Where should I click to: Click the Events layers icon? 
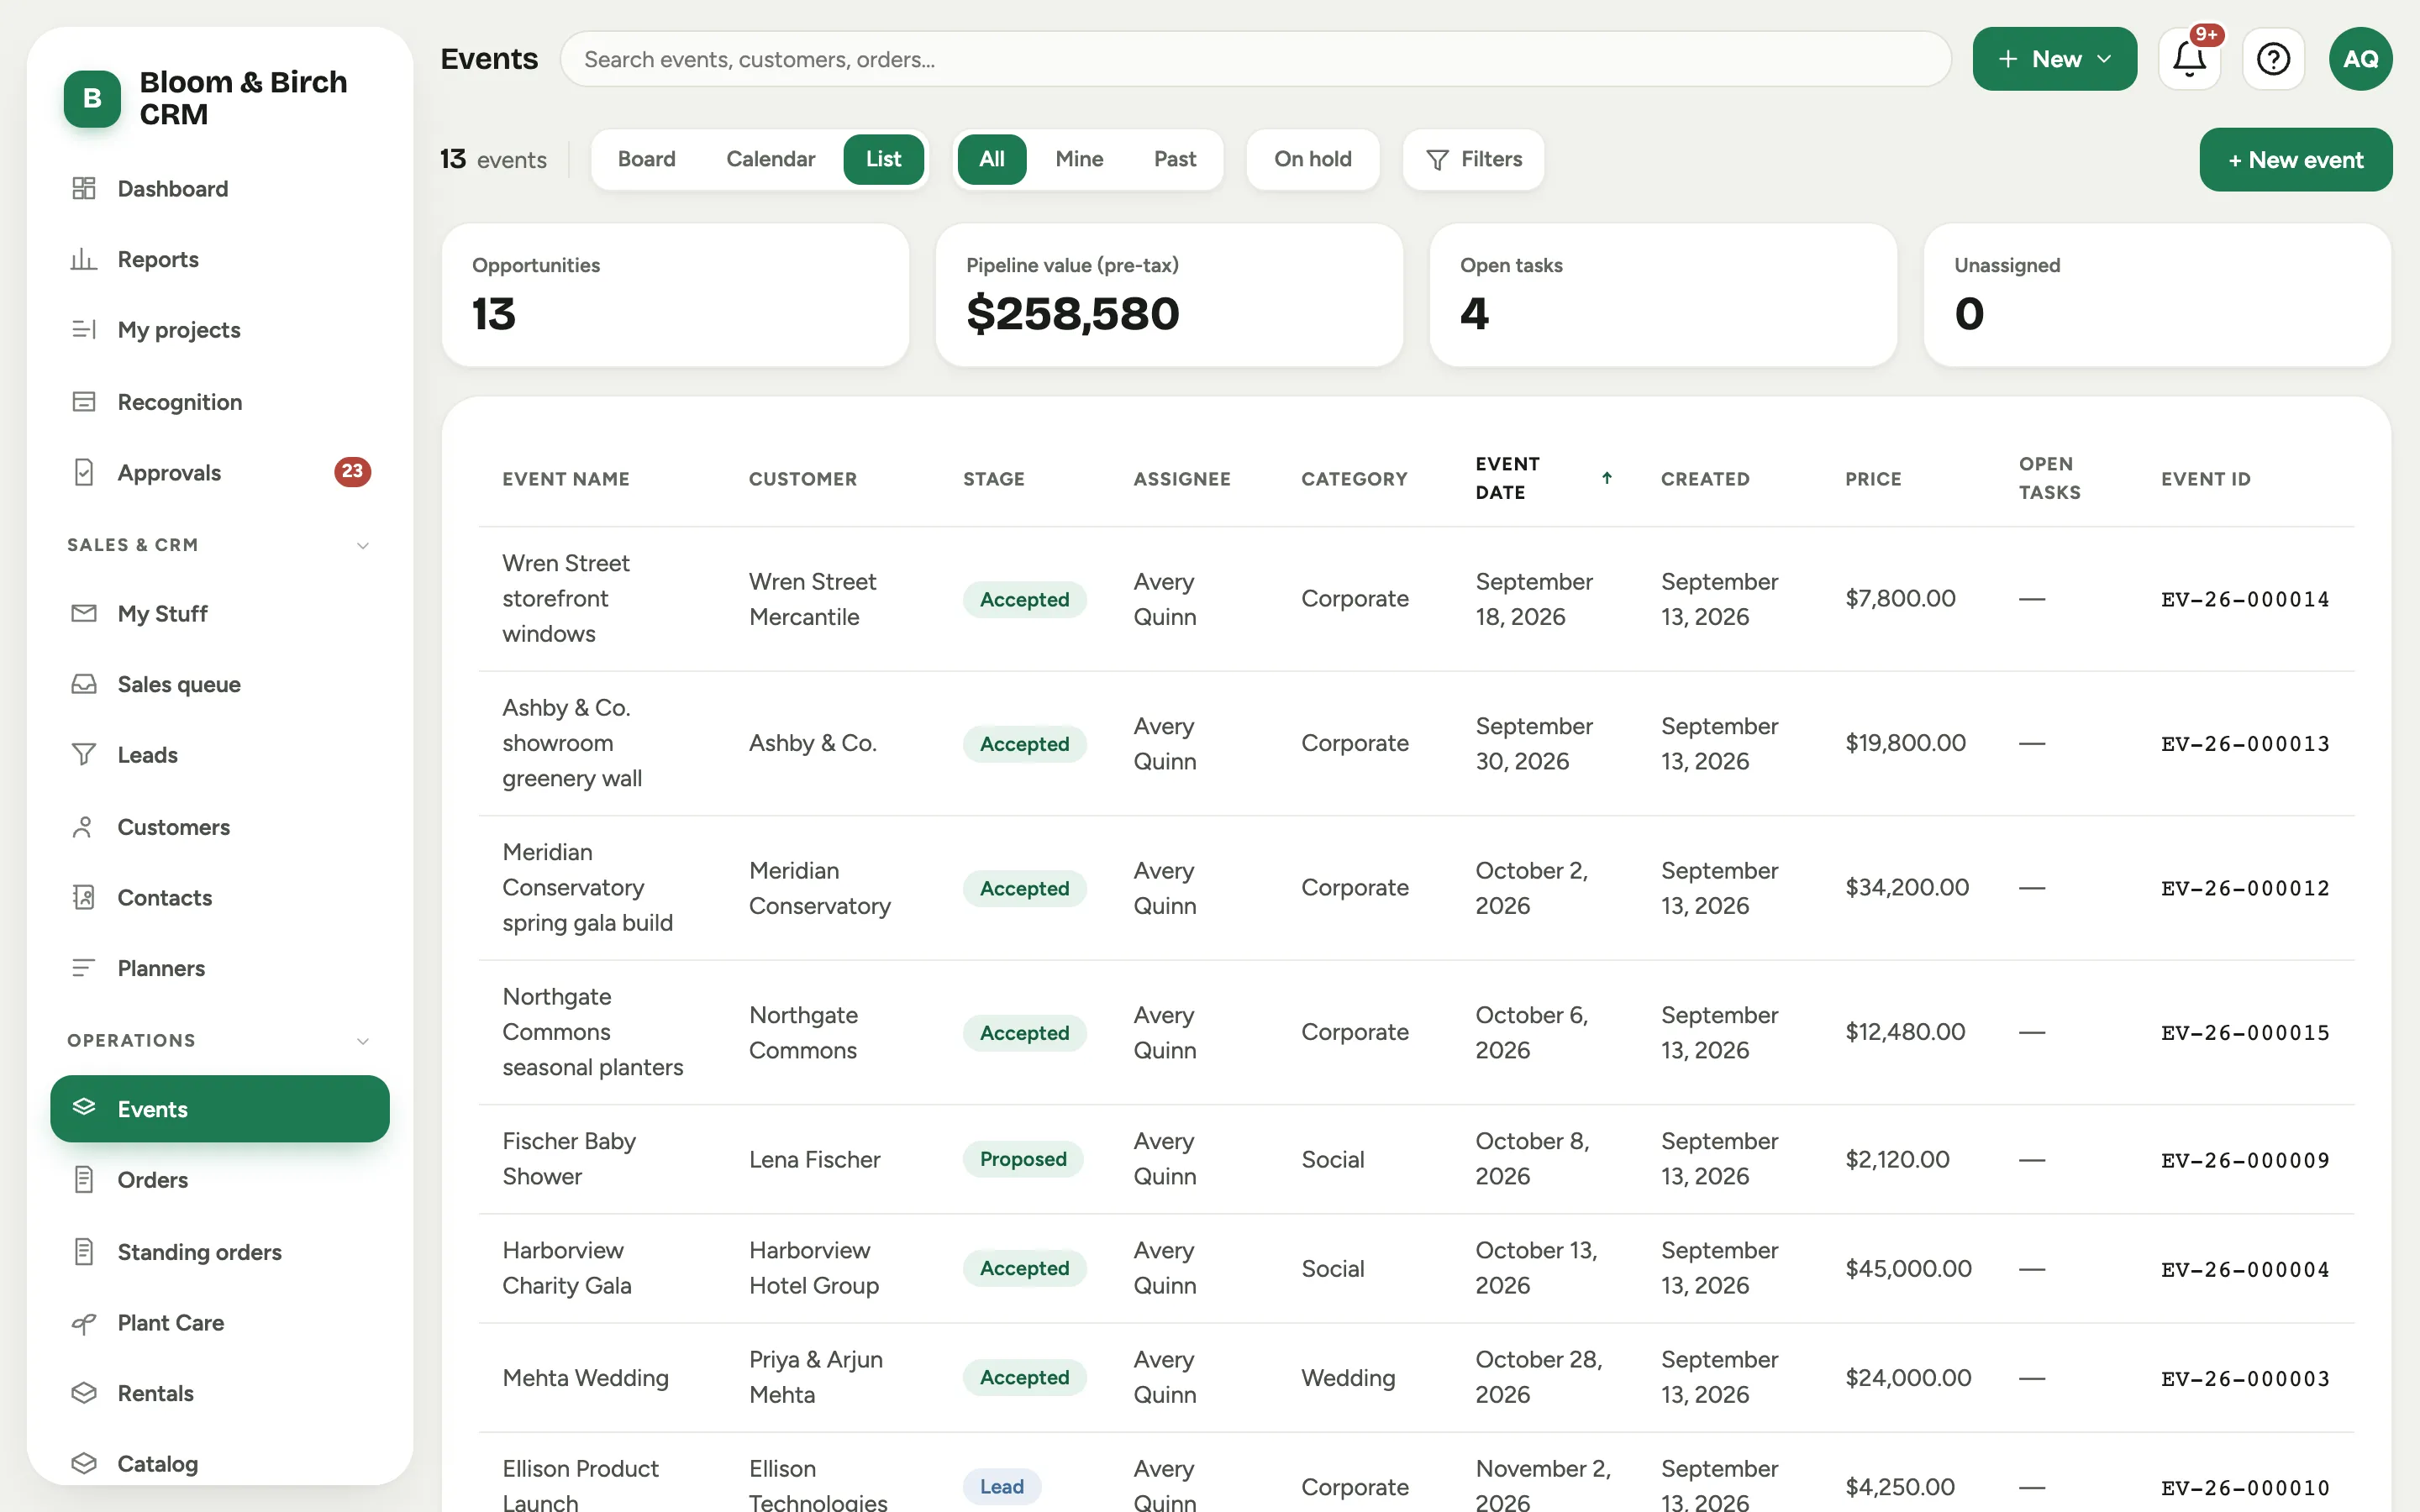pos(84,1107)
